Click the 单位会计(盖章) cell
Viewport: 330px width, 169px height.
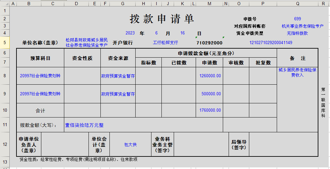[99, 145]
